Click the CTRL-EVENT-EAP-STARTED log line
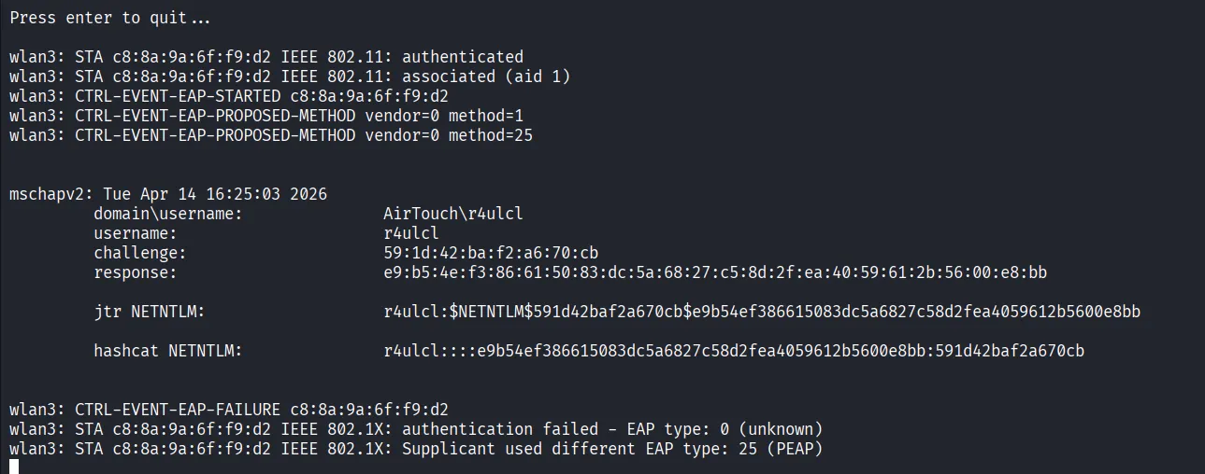The height and width of the screenshot is (474, 1205). click(x=229, y=96)
